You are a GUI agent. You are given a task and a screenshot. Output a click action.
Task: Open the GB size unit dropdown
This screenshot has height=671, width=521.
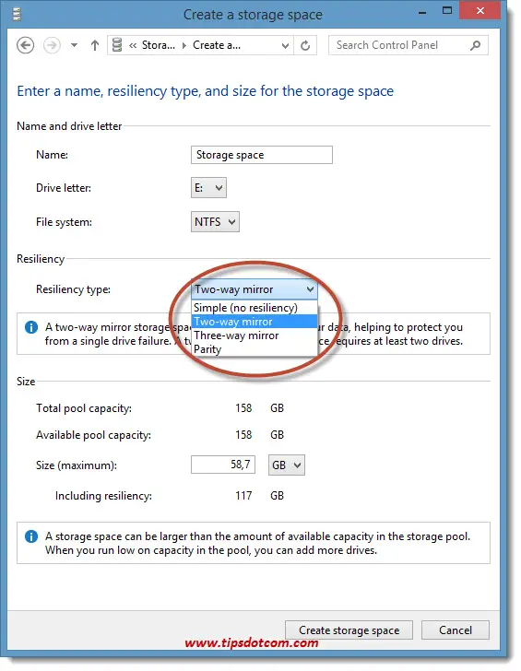(x=287, y=465)
